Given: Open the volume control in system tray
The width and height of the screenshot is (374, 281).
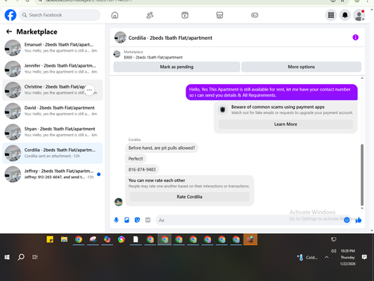Looking at the screenshot, I should coord(334,251).
